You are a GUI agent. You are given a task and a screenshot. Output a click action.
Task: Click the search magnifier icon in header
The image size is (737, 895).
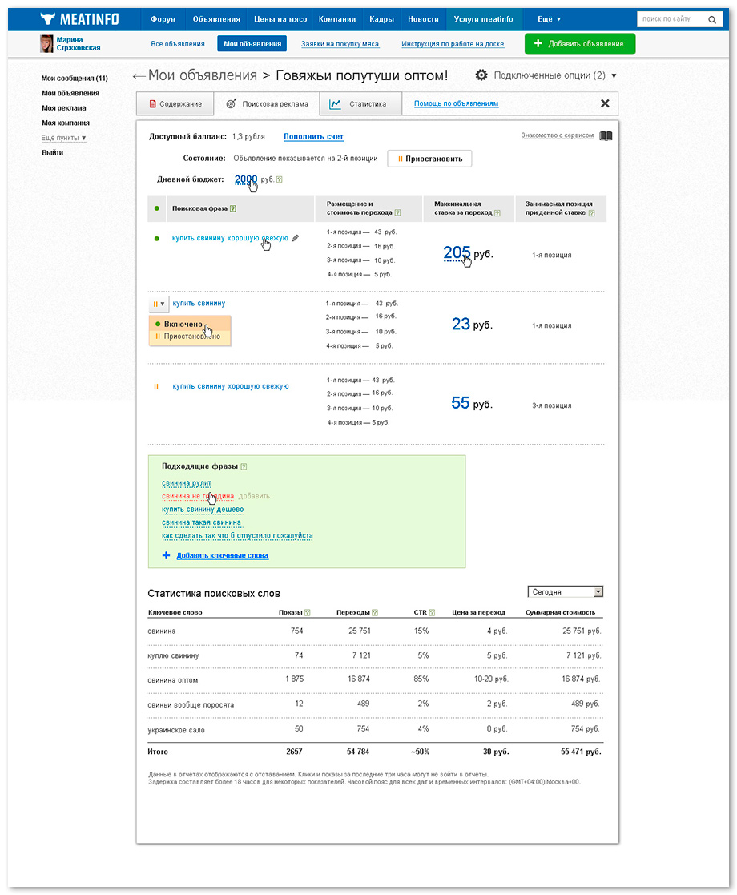[x=712, y=19]
